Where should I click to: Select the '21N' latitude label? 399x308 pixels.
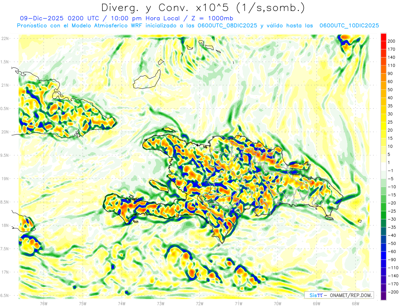[x=5, y=85]
